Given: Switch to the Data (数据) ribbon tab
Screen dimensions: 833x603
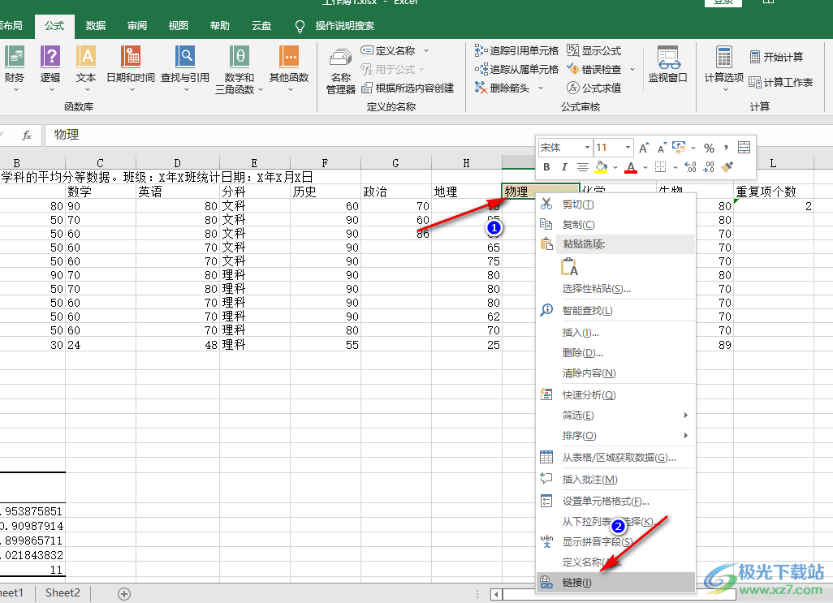Looking at the screenshot, I should (x=96, y=25).
